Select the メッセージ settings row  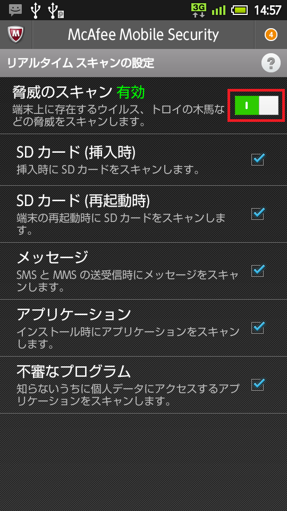(143, 271)
